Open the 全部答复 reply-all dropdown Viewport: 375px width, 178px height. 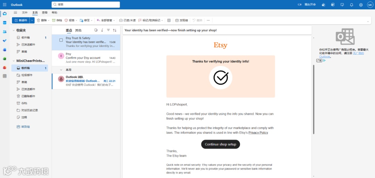tap(114, 21)
